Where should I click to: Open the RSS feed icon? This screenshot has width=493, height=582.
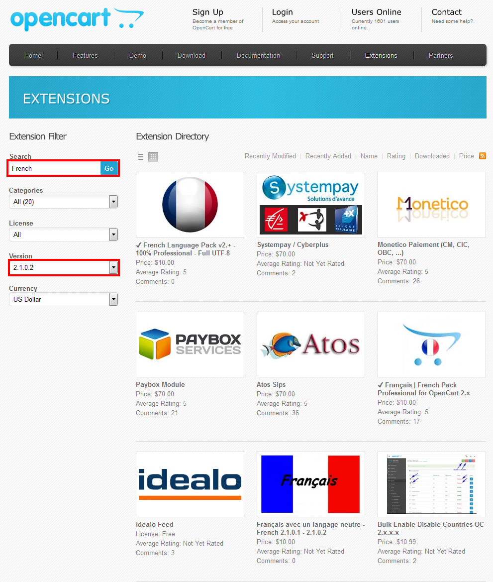[x=482, y=156]
